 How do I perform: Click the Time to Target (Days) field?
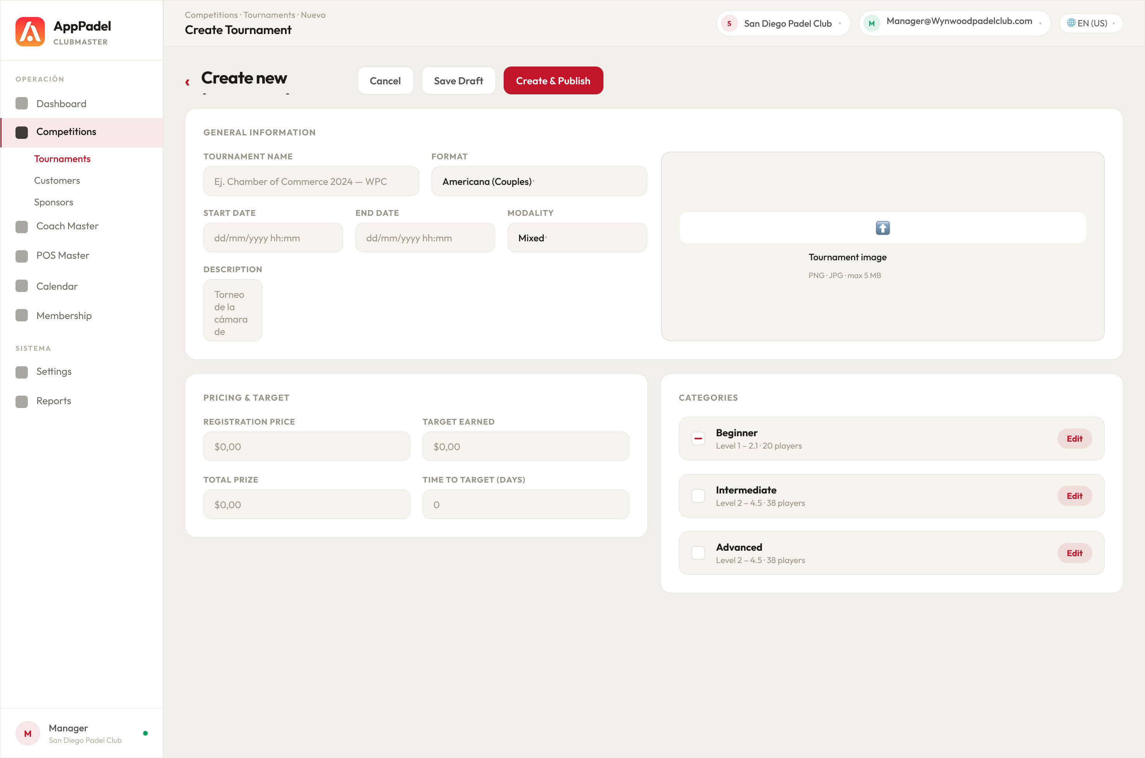tap(526, 504)
